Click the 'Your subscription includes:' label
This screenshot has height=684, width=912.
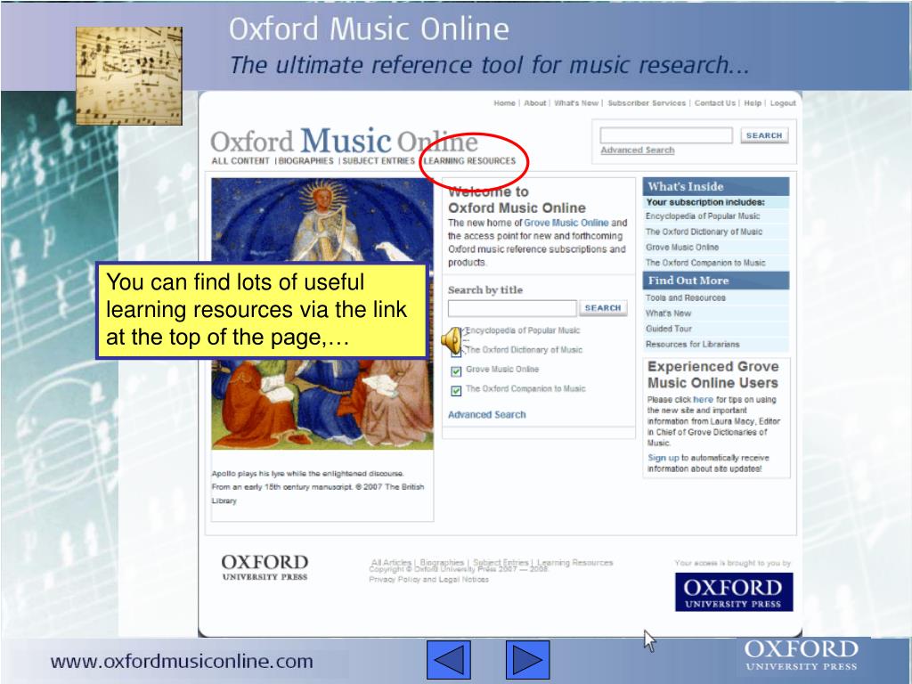705,202
